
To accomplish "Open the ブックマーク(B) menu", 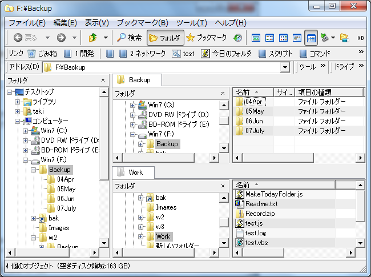I will coord(142,23).
